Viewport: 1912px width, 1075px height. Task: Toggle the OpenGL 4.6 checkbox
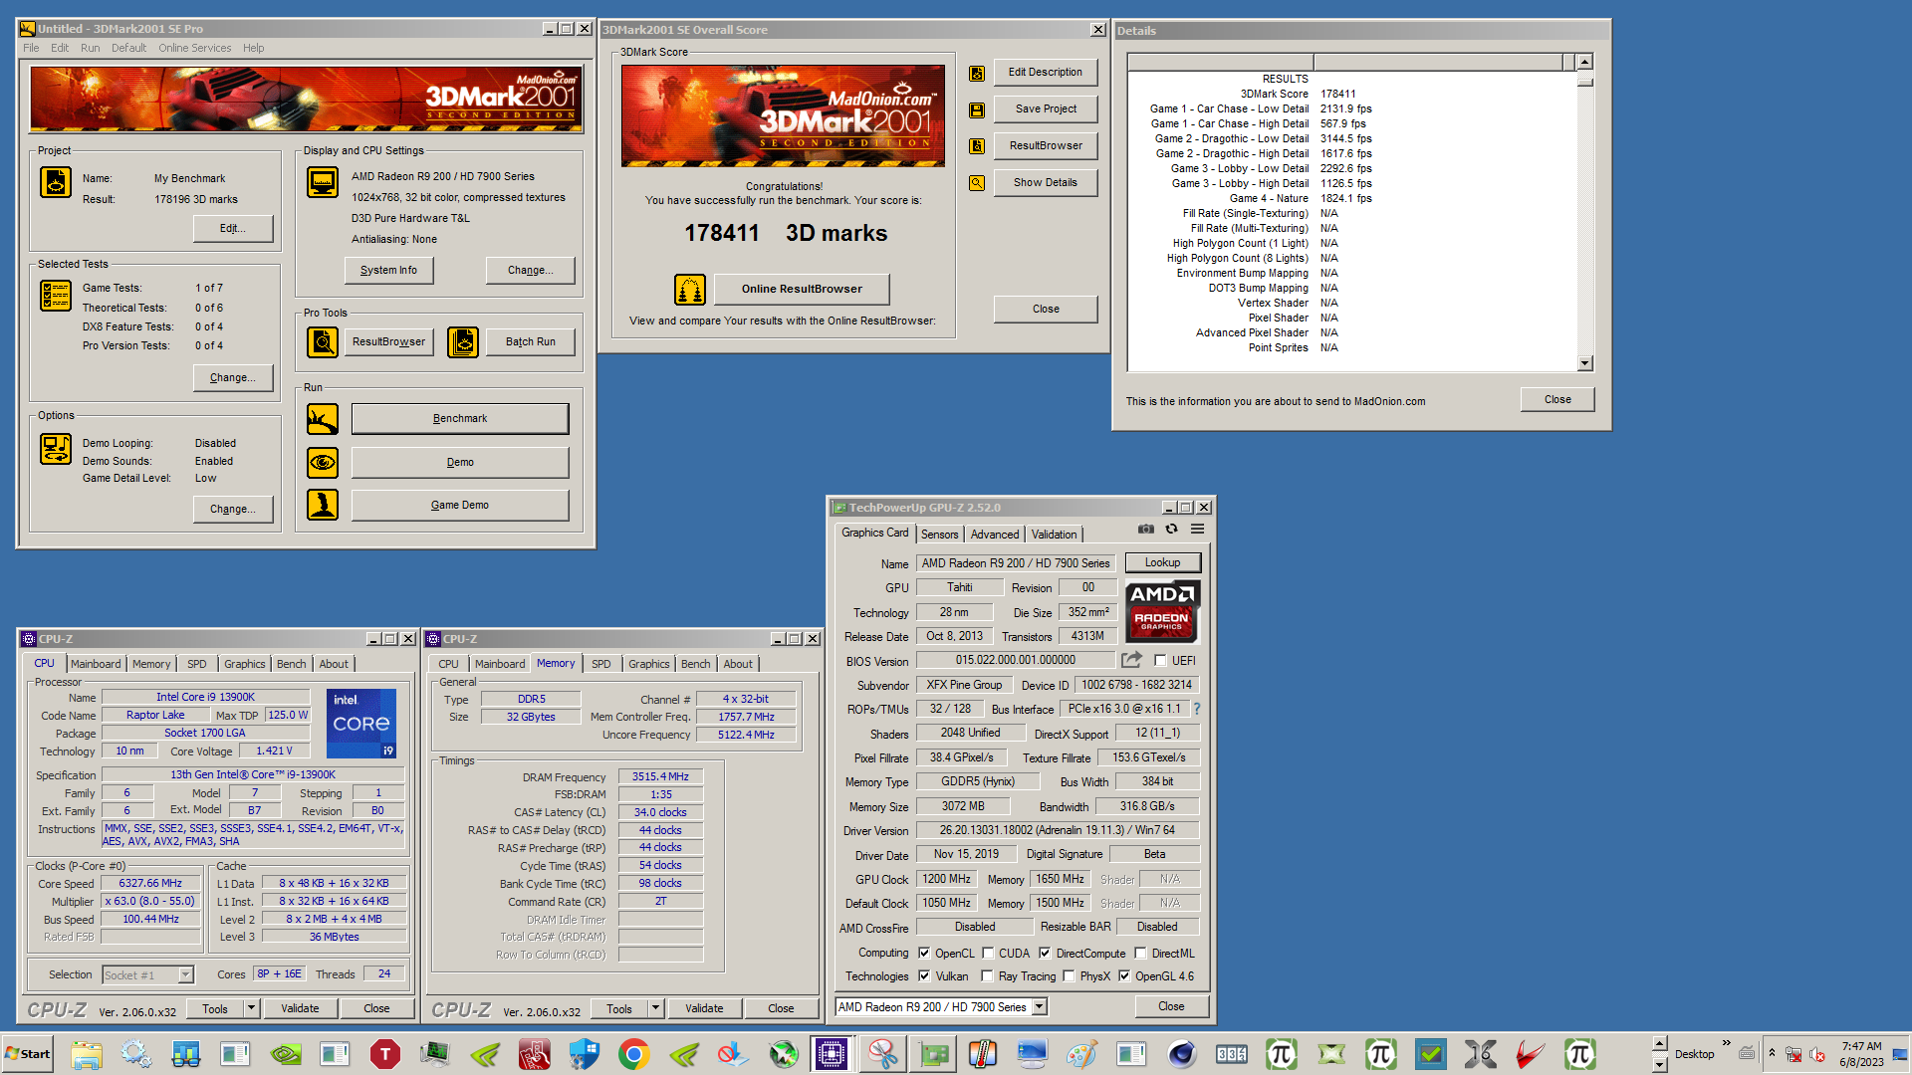1124,975
